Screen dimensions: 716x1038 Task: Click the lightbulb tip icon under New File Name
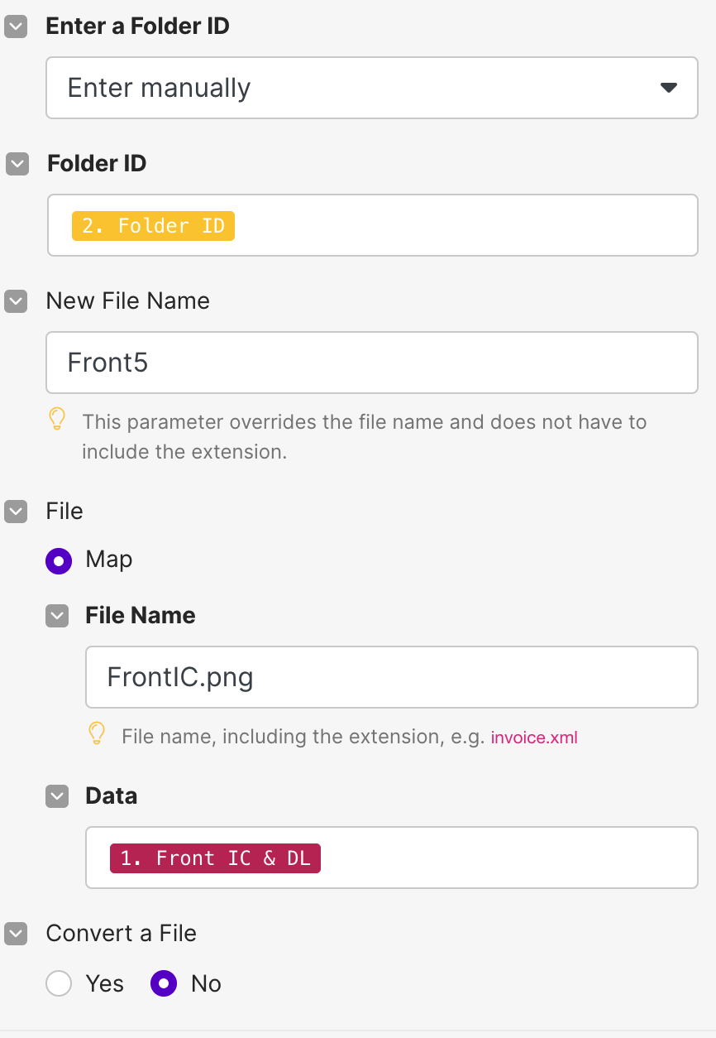56,420
